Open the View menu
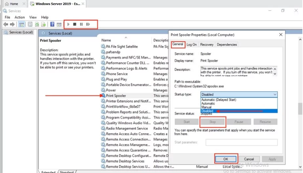 pyautogui.click(x=33, y=17)
